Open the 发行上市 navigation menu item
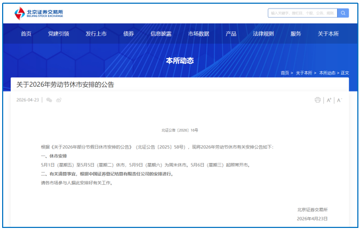Image resolution: width=360 pixels, height=229 pixels. coord(96,34)
